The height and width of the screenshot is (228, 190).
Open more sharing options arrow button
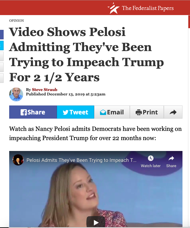[x=173, y=112]
